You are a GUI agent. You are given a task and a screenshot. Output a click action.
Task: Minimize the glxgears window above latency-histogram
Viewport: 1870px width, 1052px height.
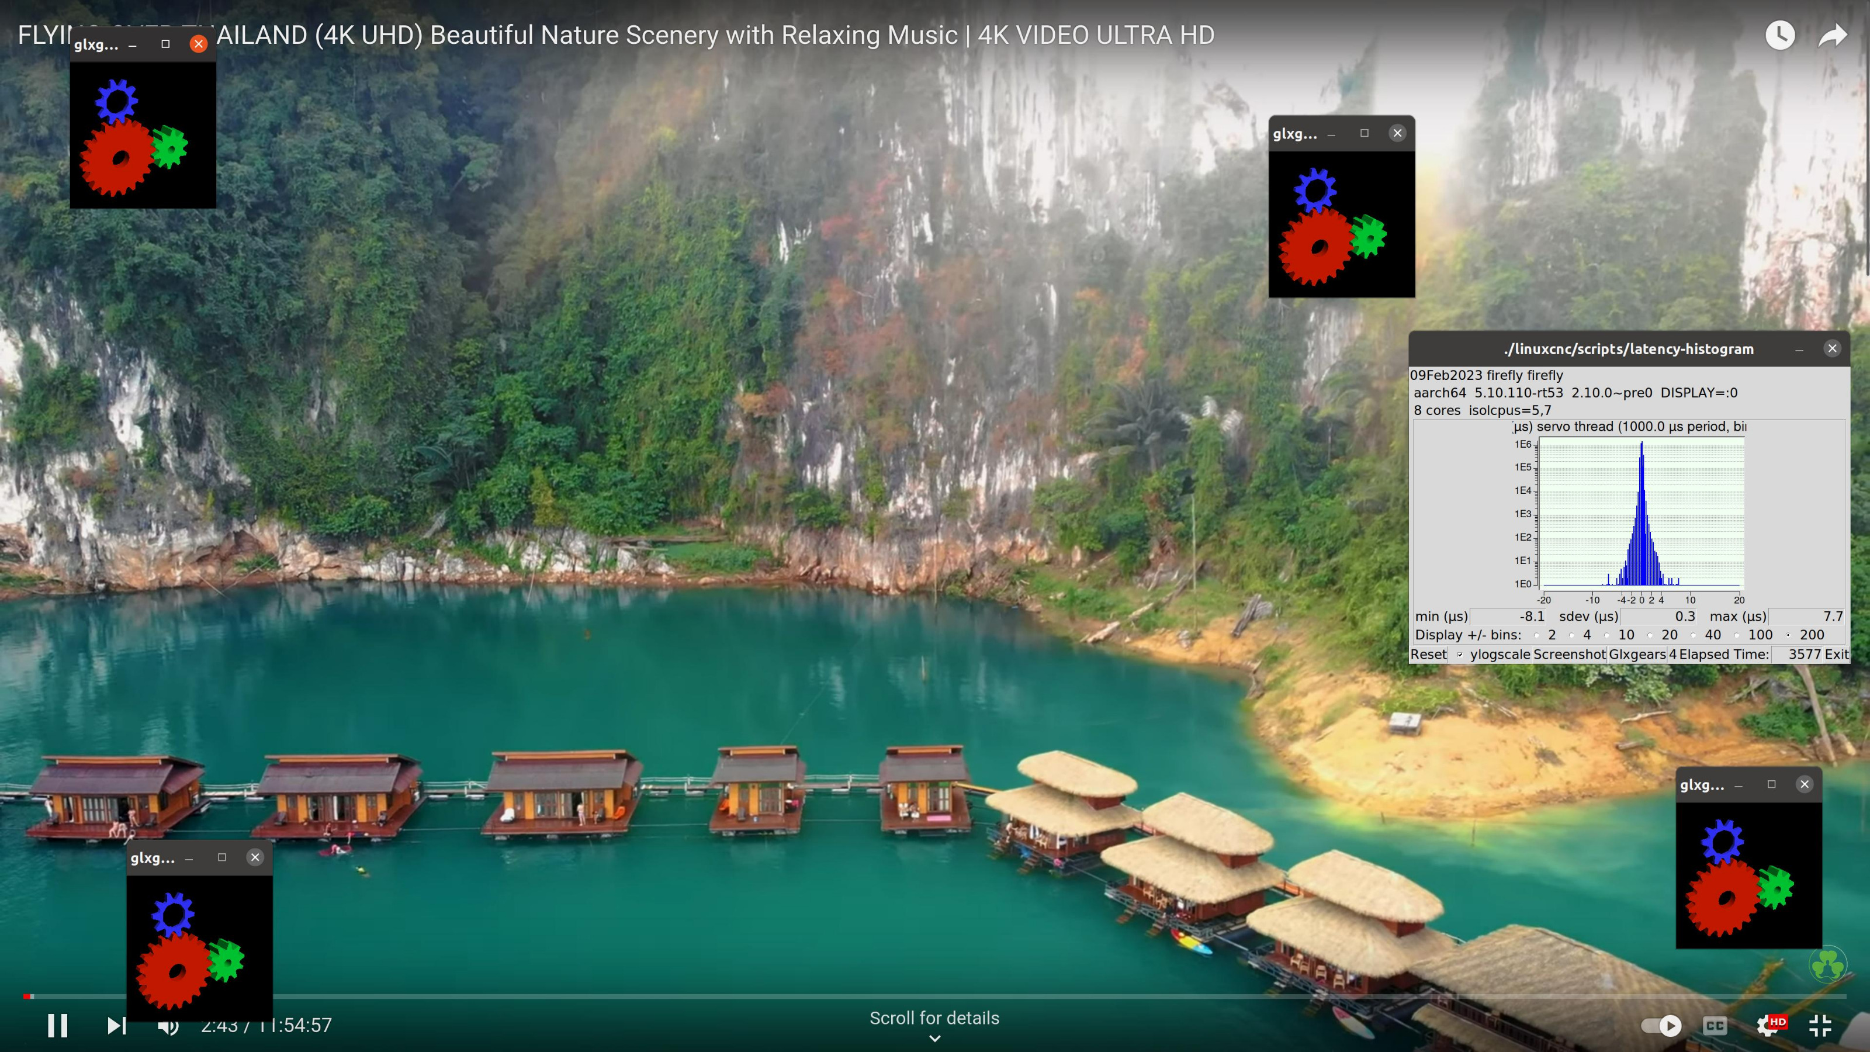(x=1331, y=134)
